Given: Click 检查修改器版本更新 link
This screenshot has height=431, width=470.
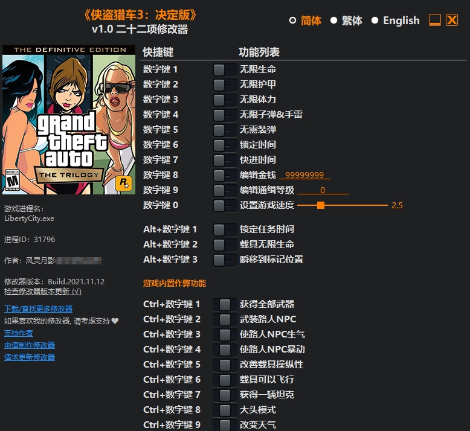Looking at the screenshot, I should pos(42,291).
